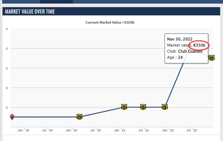Select the Jul '22 axis label
The image size is (223, 141).
pyautogui.click(x=192, y=130)
